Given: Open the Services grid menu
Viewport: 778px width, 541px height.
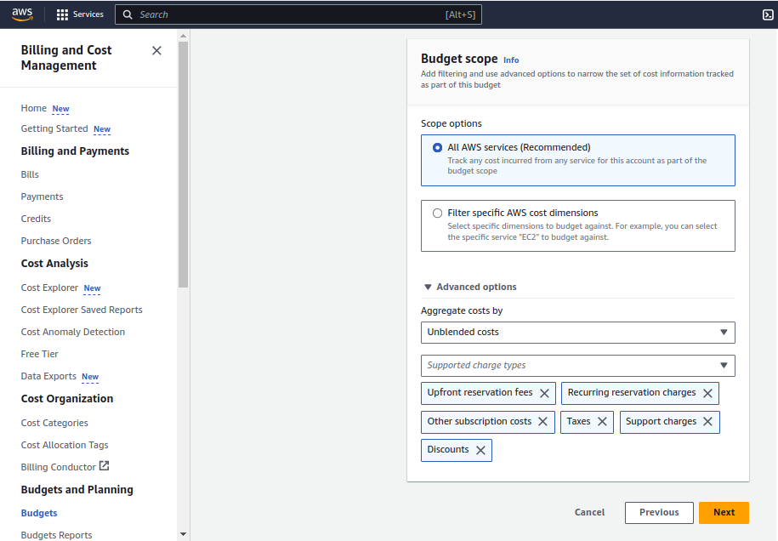Looking at the screenshot, I should click(x=80, y=14).
